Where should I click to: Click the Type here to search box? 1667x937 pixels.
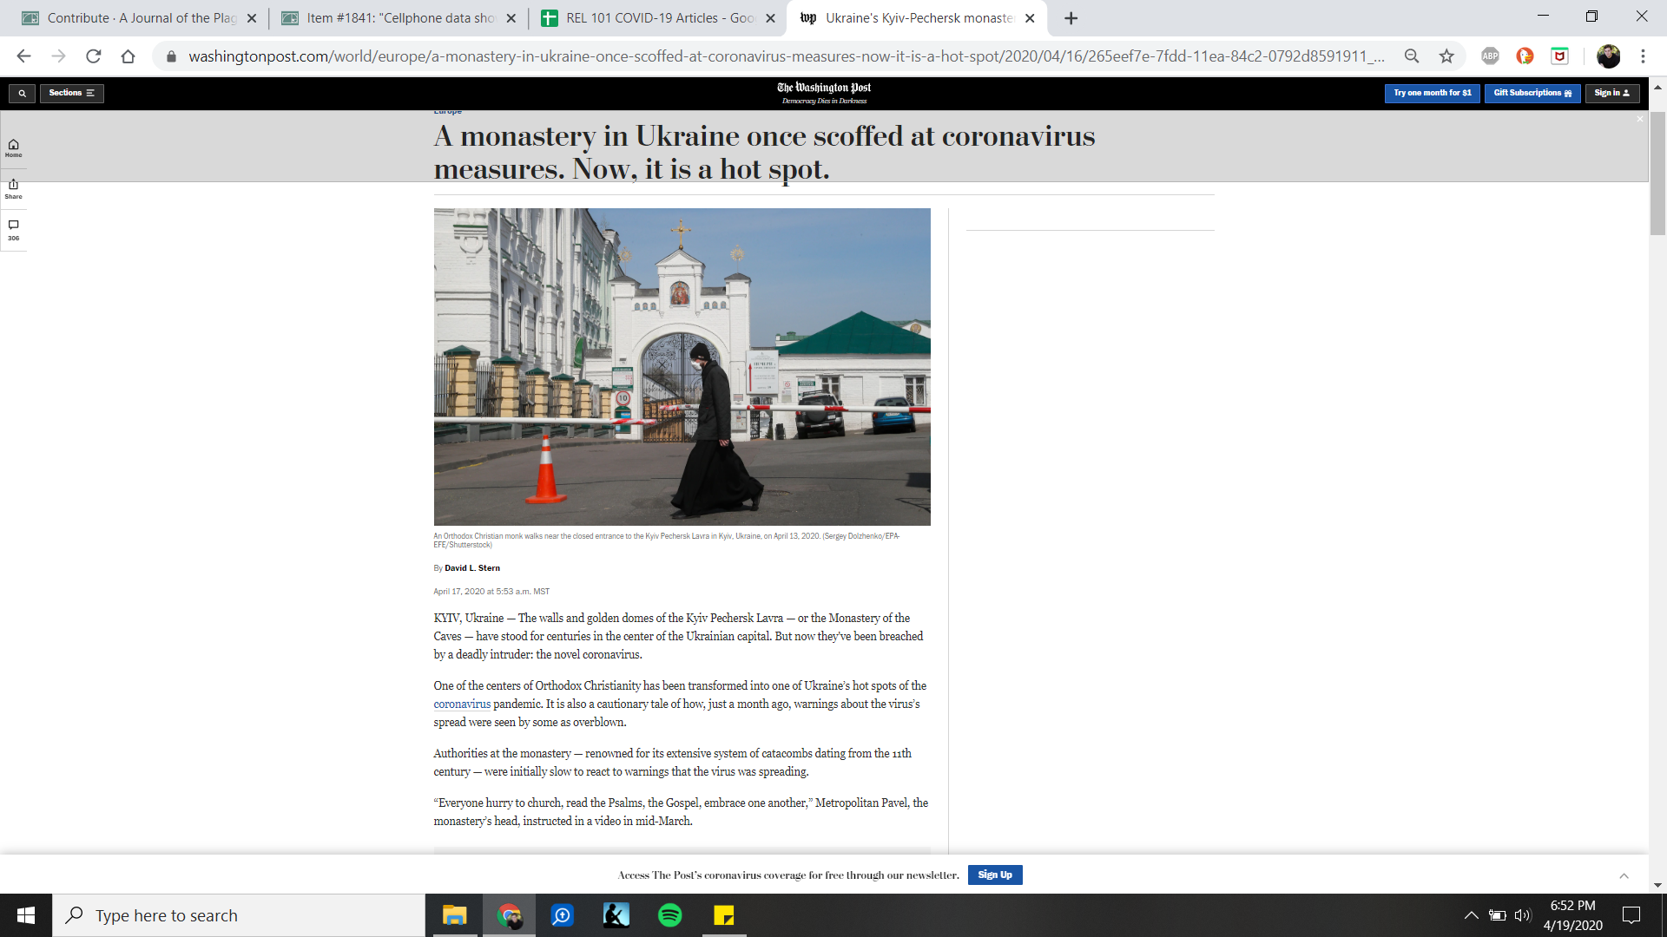point(239,915)
